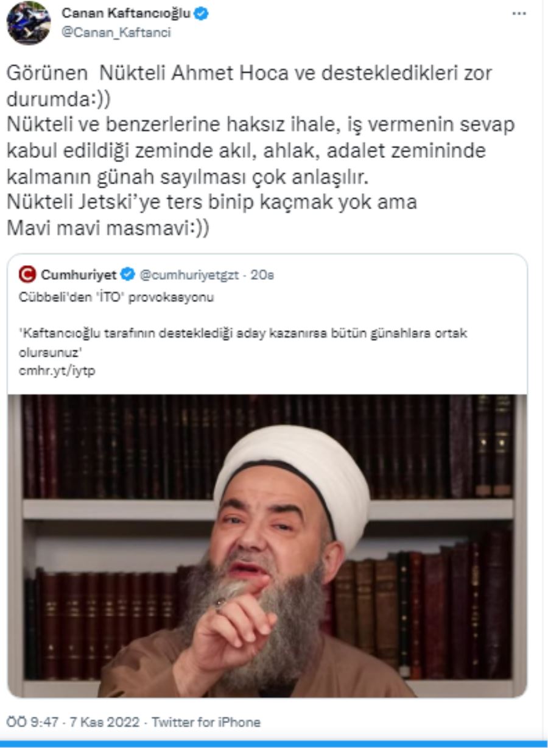Open the @Canan_Kaftanci handle
This screenshot has width=548, height=748.
pos(116,32)
